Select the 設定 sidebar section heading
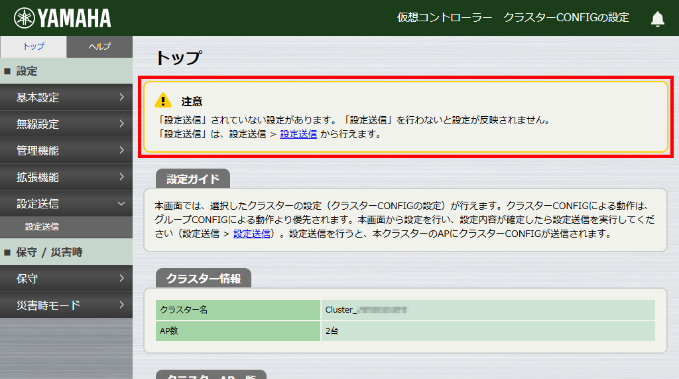Viewport: 679px width, 379px height. pyautogui.click(x=66, y=70)
